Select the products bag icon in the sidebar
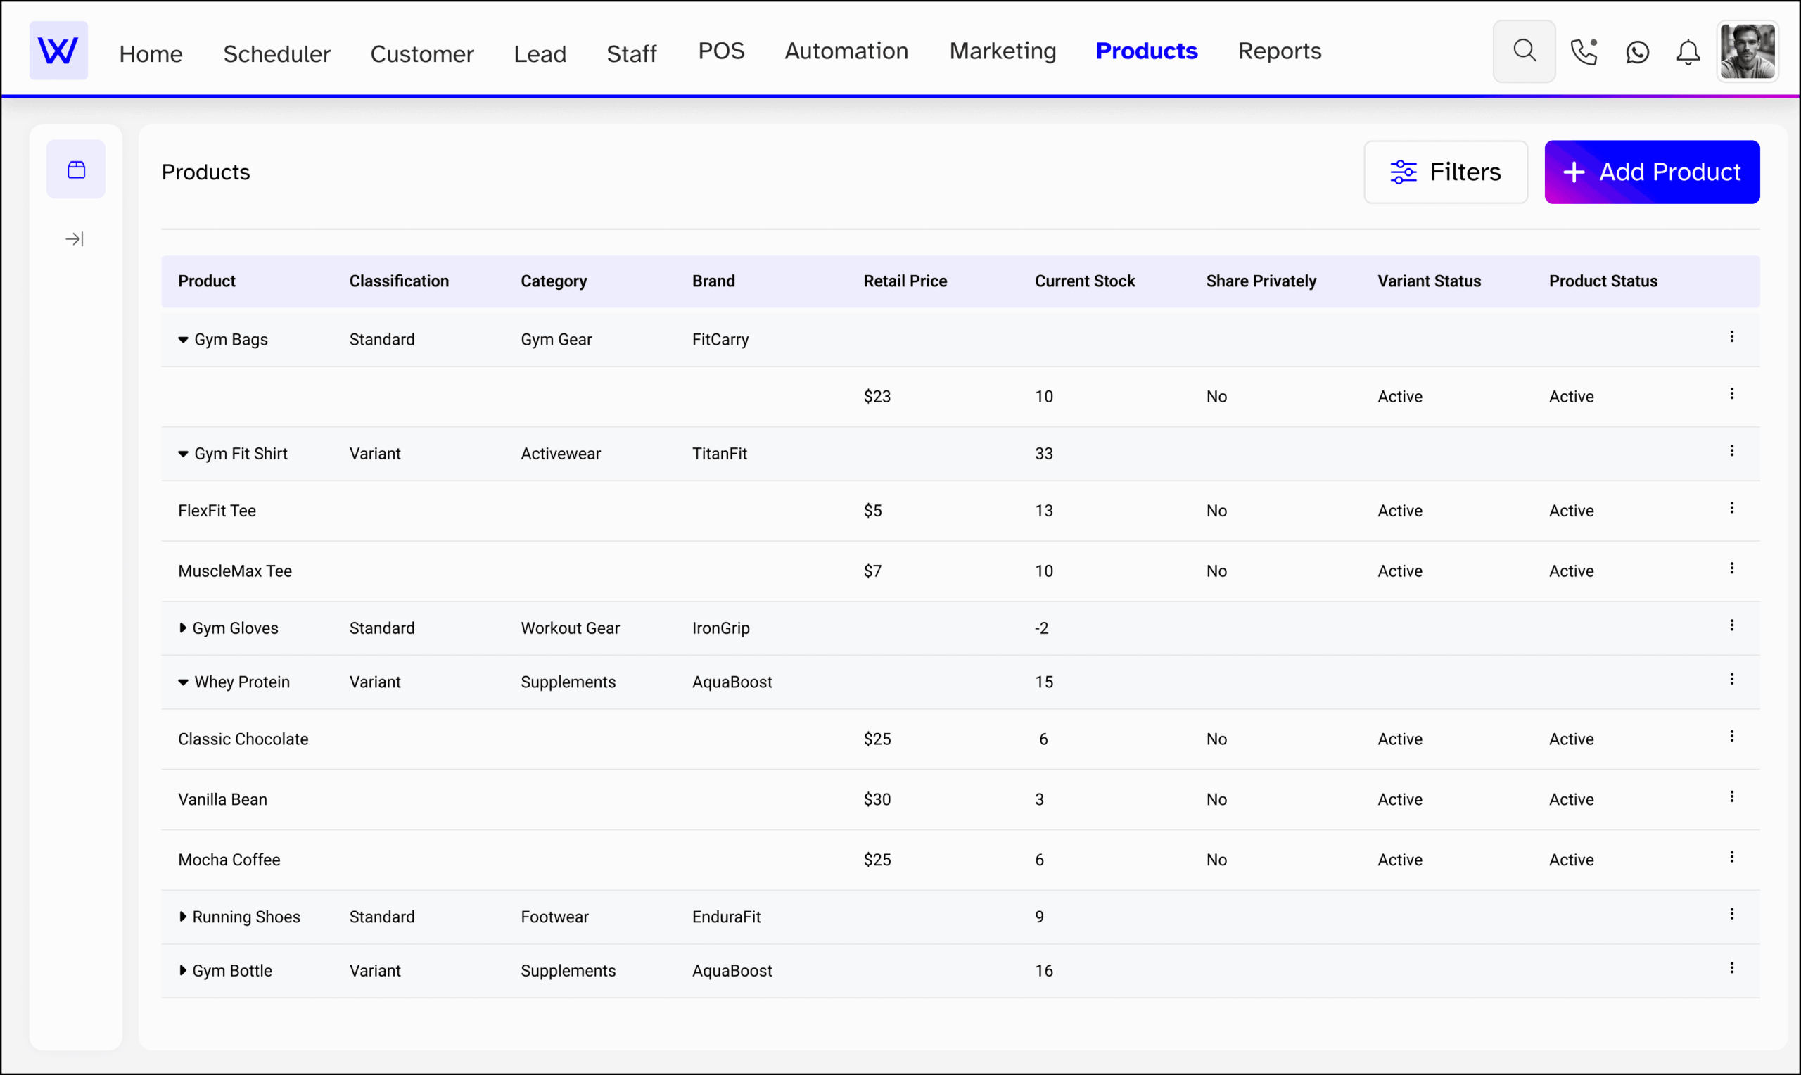Image resolution: width=1801 pixels, height=1075 pixels. point(75,169)
